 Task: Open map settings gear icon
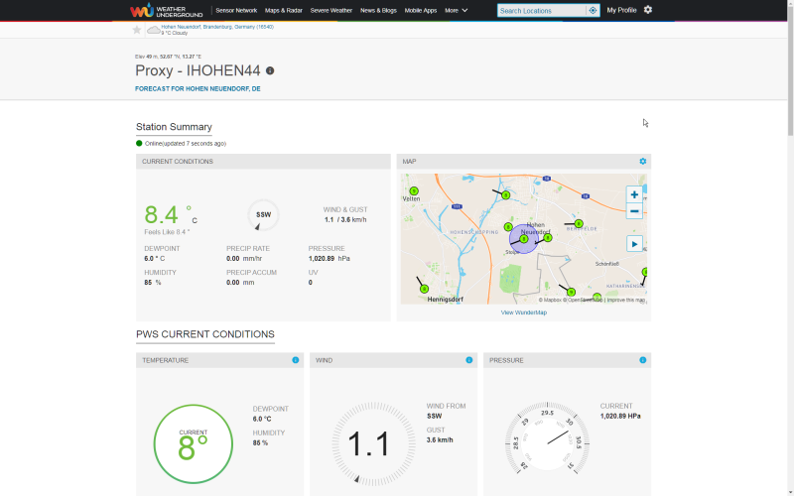642,162
